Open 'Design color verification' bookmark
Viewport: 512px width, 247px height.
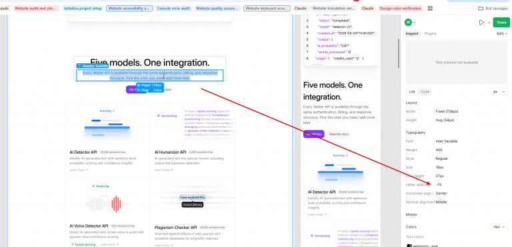pos(401,9)
